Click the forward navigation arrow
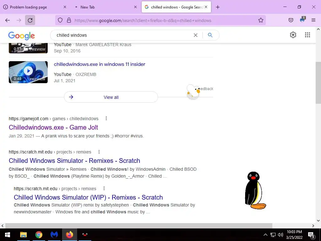Screen dimensions: 321x241 tap(19, 20)
